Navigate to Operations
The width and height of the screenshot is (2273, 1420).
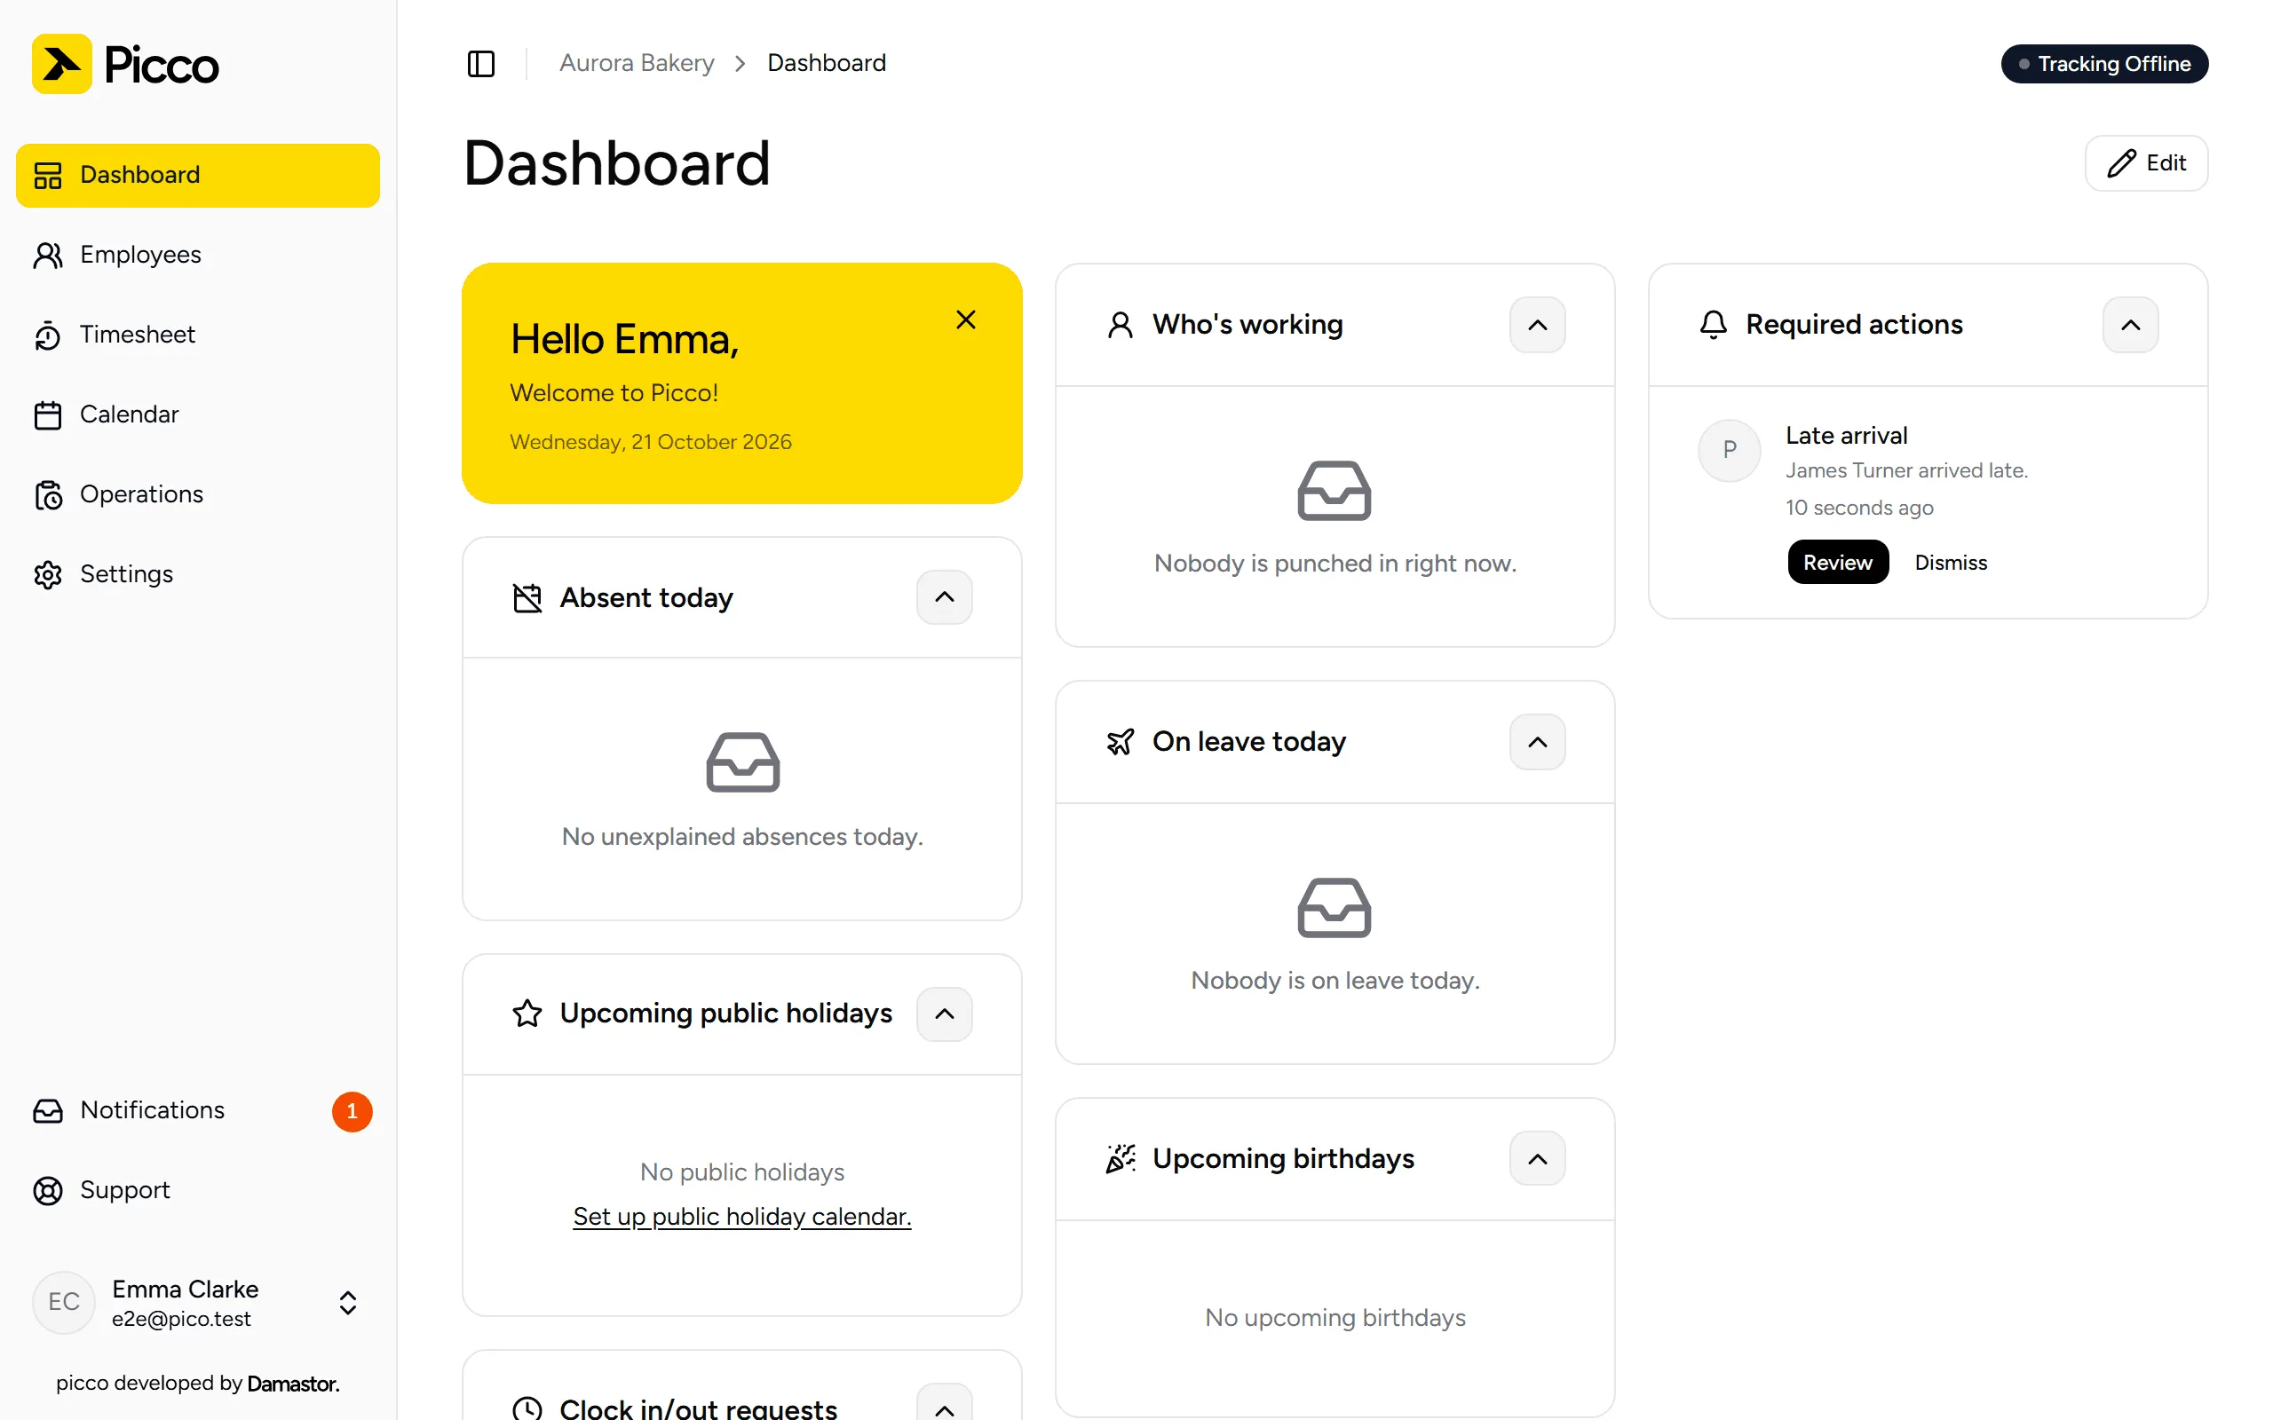197,494
